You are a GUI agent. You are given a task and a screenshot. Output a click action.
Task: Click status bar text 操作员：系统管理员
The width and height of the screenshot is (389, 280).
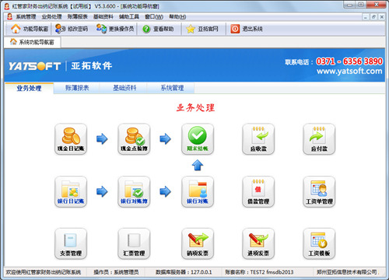[x=116, y=272]
